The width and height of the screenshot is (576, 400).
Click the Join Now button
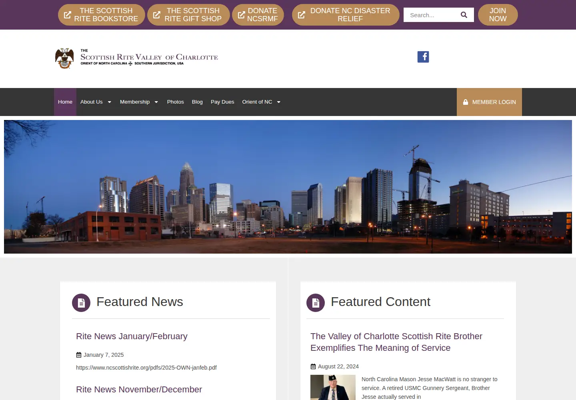point(498,15)
